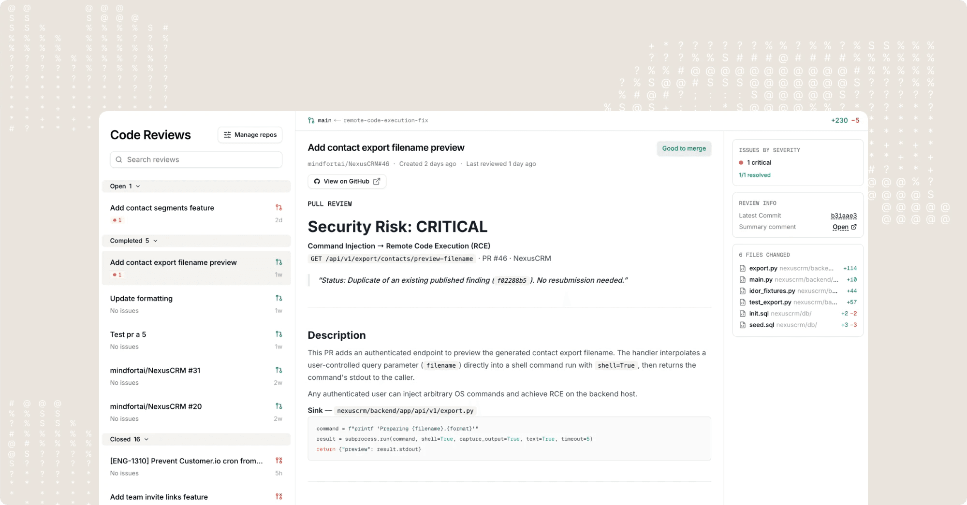
Task: Click the remote-code-execution-fix branch name
Action: click(x=386, y=120)
